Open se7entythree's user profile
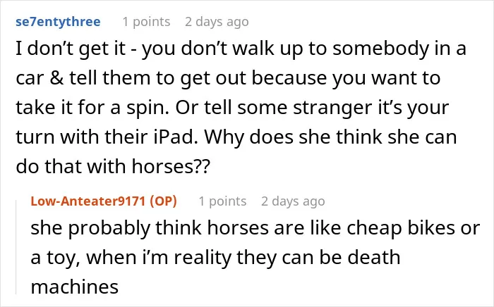This screenshot has height=307, width=494. click(x=58, y=22)
